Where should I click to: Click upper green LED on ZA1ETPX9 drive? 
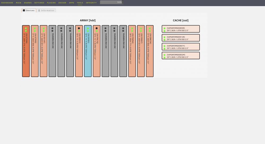click(x=35, y=28)
